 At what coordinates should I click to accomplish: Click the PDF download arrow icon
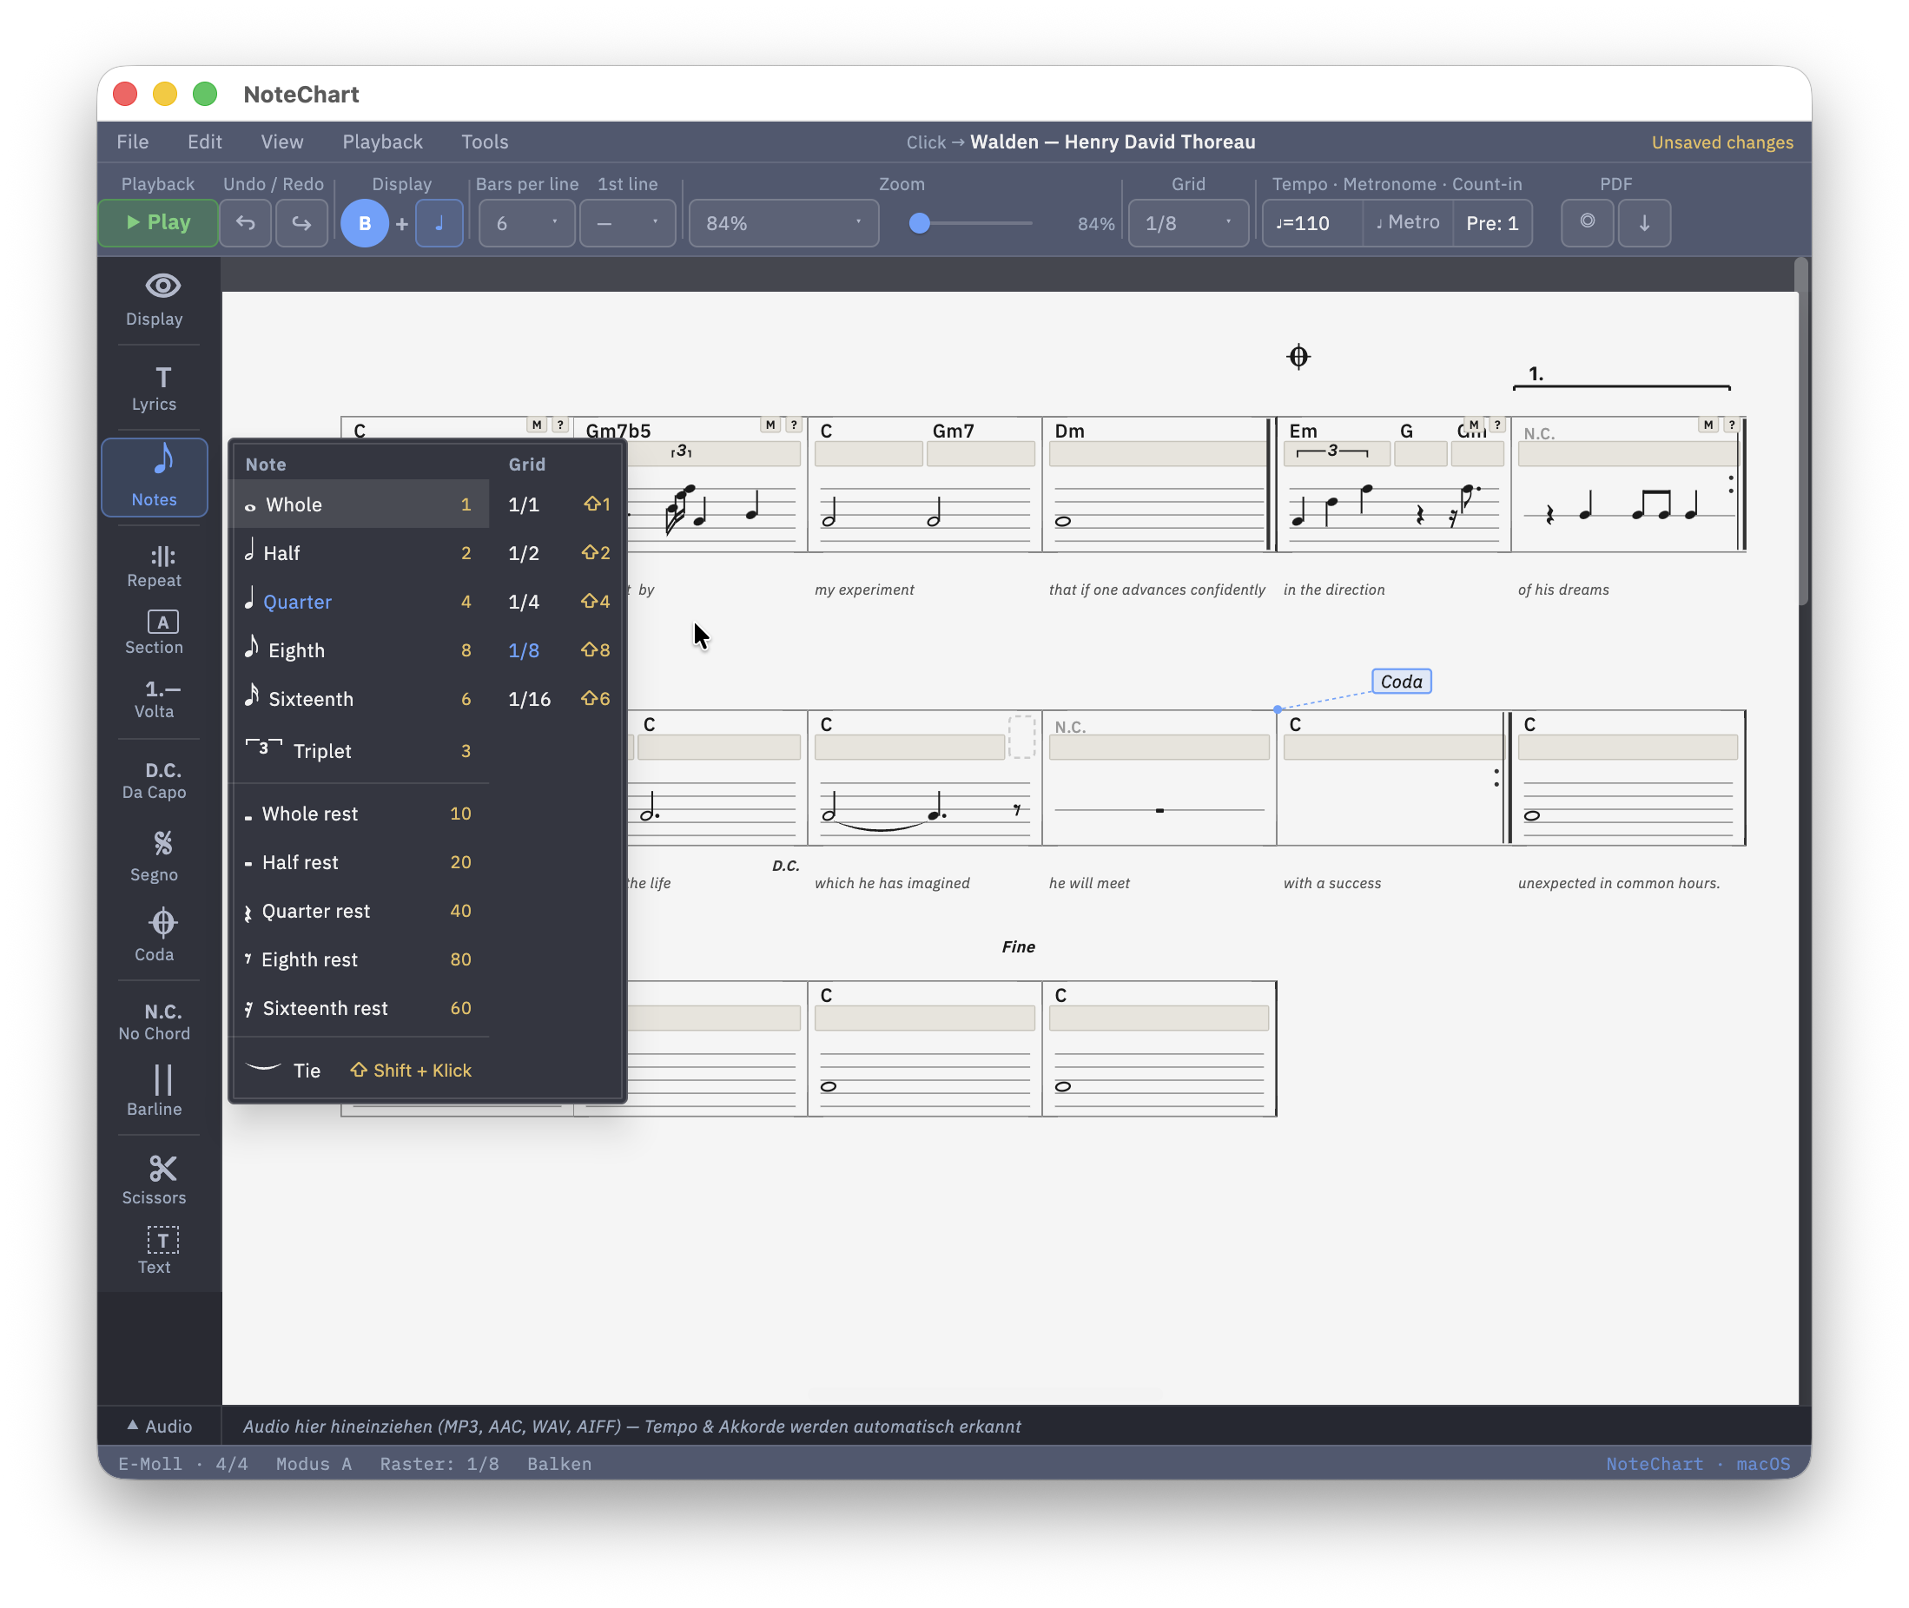[1644, 223]
